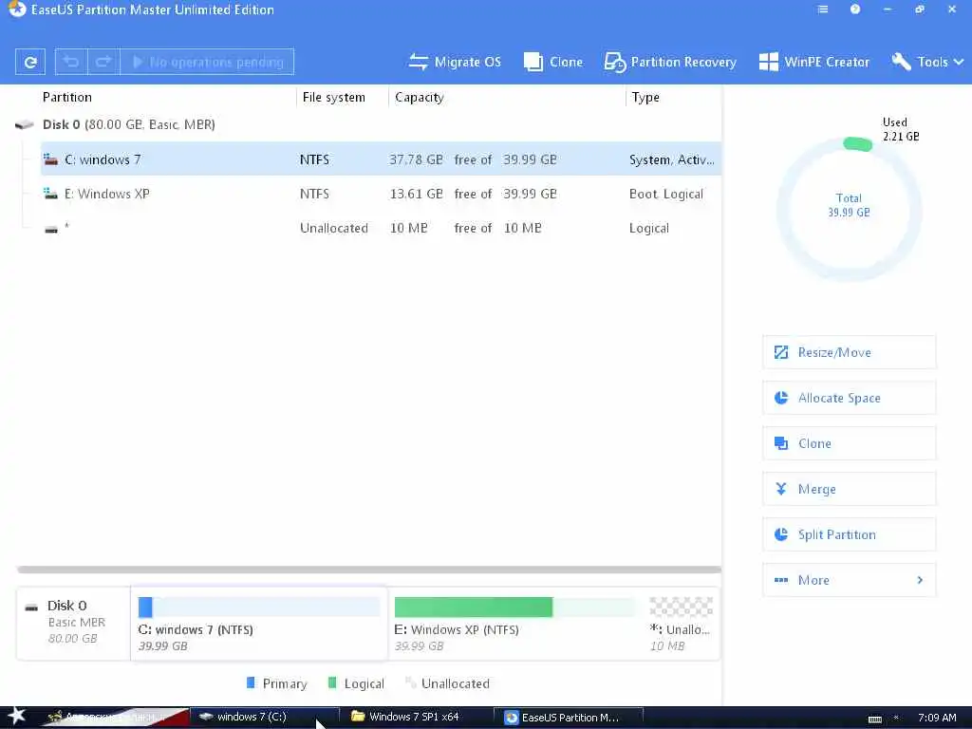Image resolution: width=972 pixels, height=729 pixels.
Task: Click the More dots icon
Action: [781, 580]
